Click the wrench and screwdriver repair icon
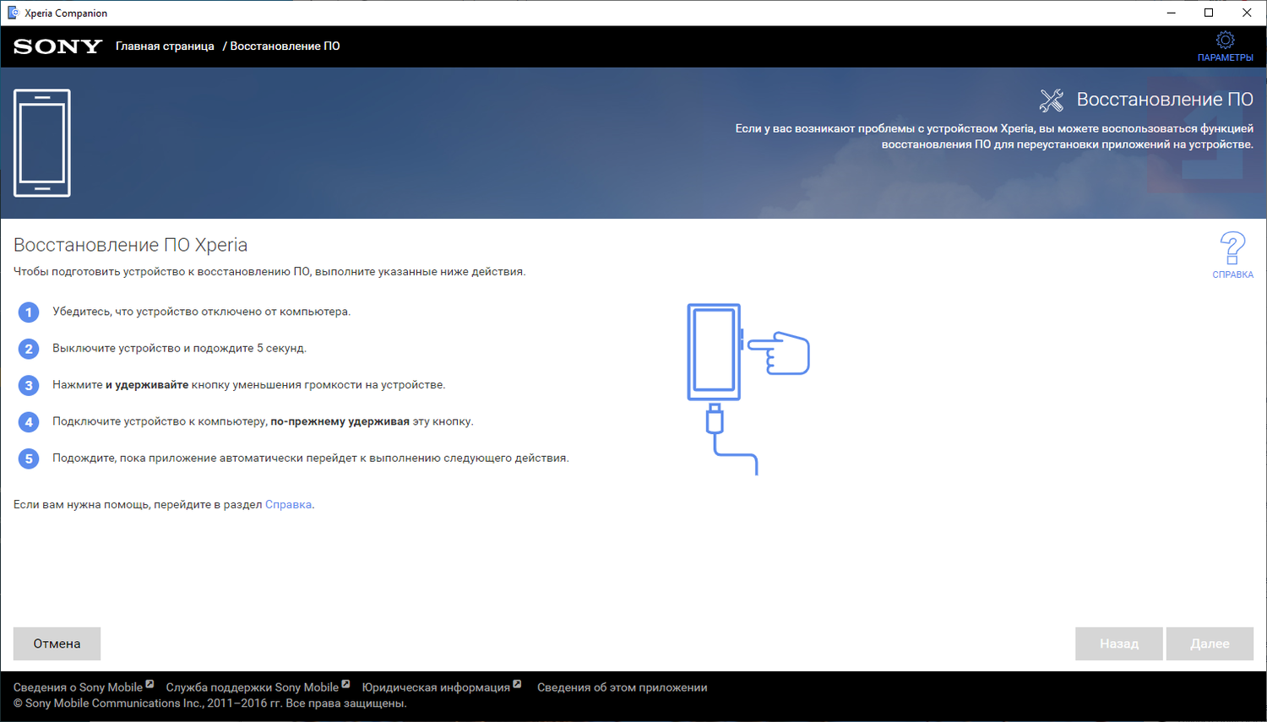 tap(1052, 100)
